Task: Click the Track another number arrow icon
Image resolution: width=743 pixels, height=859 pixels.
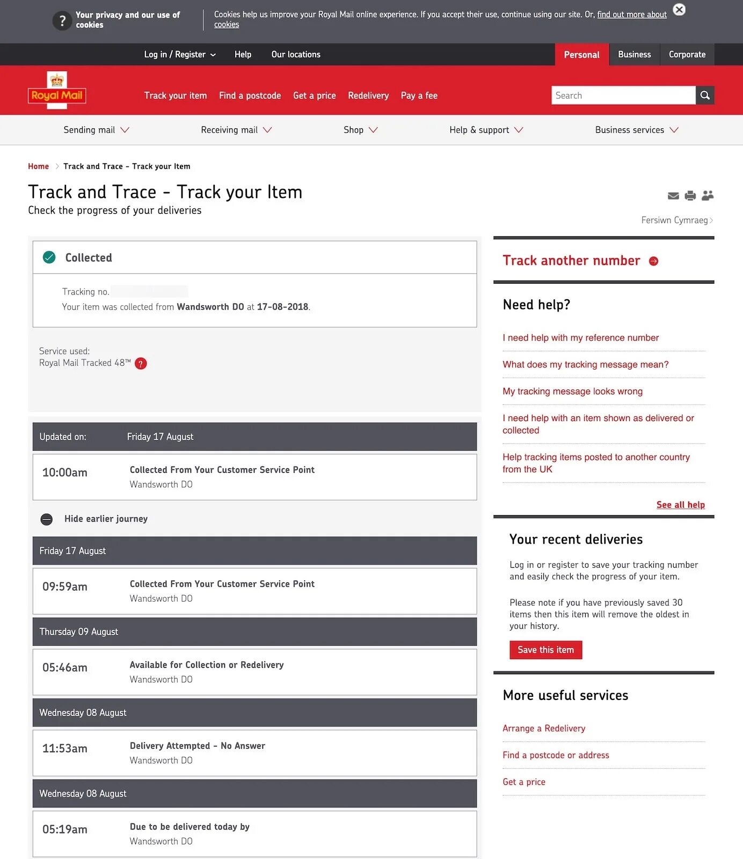Action: 653,261
